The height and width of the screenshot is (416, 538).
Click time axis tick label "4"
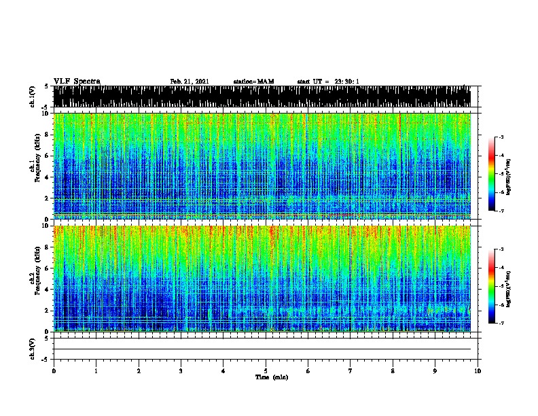[x=223, y=371]
